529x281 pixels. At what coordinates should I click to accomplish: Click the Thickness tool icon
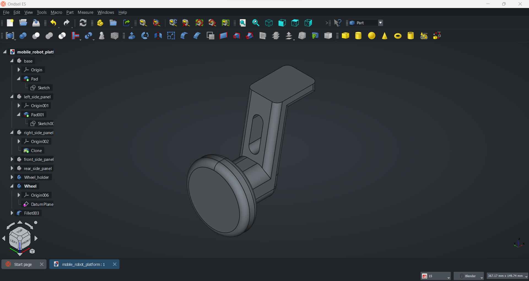[x=302, y=36]
